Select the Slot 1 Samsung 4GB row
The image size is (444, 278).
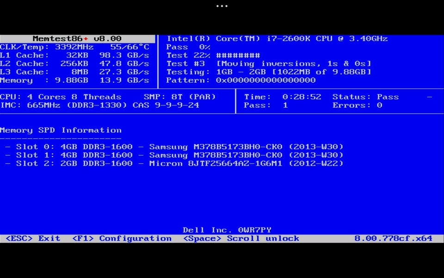(174, 155)
